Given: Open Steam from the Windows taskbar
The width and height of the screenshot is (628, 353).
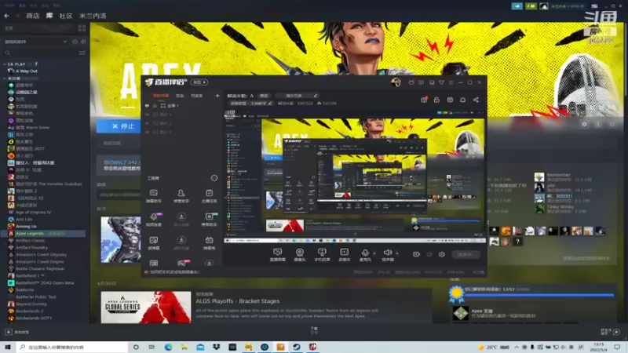Looking at the screenshot, I should (x=297, y=347).
